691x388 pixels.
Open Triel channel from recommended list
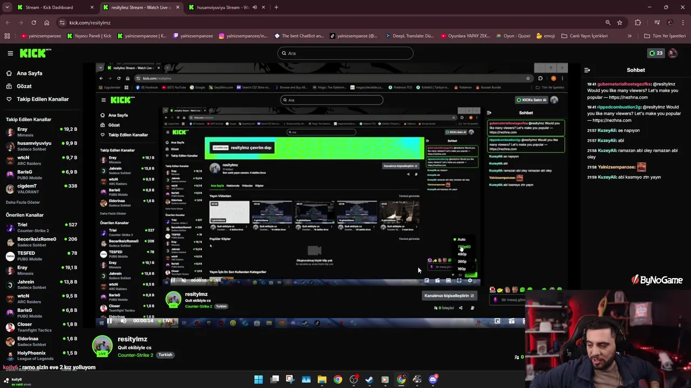pyautogui.click(x=42, y=227)
